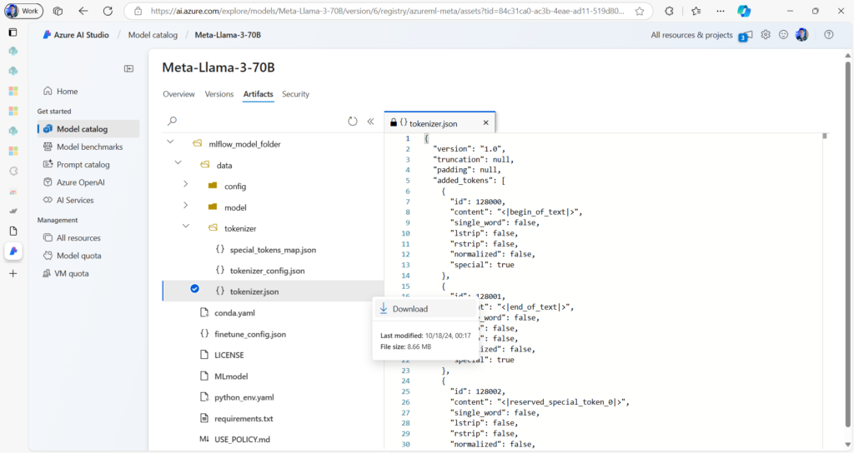The image size is (854, 453).
Task: Expand the config folder
Action: pos(186,184)
